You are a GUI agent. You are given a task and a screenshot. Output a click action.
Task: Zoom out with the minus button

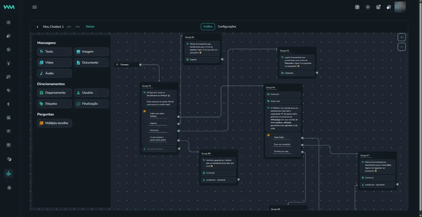tap(401, 47)
